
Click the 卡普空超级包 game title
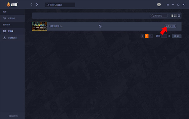[55, 26]
